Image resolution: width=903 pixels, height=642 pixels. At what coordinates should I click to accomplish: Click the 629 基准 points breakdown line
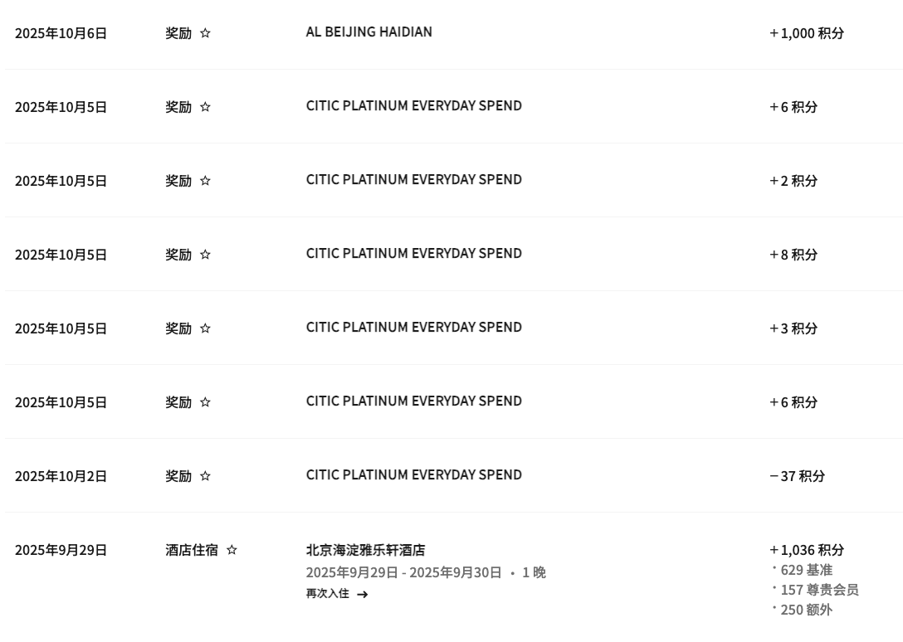(806, 570)
